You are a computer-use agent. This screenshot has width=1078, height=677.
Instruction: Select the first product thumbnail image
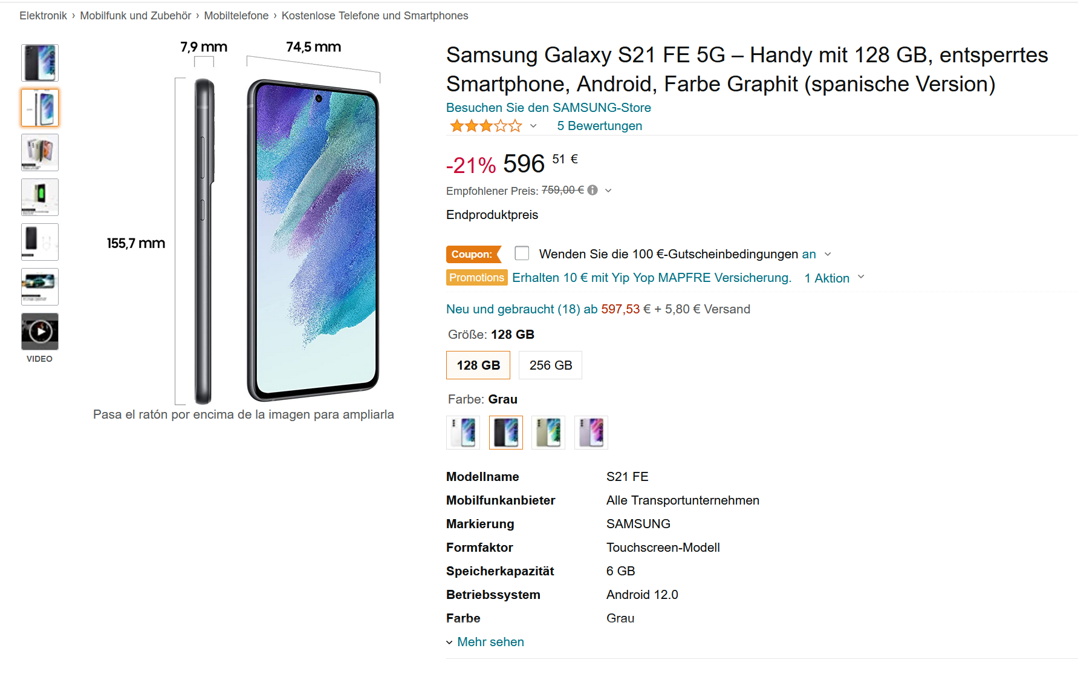[x=40, y=63]
